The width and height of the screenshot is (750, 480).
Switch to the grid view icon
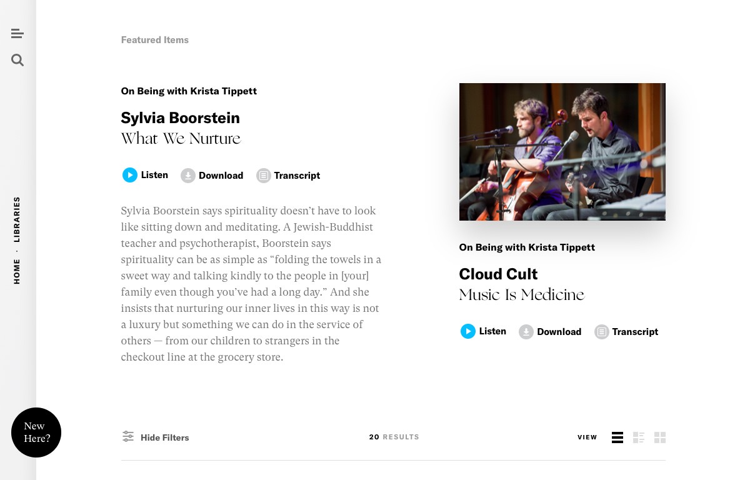pyautogui.click(x=660, y=437)
